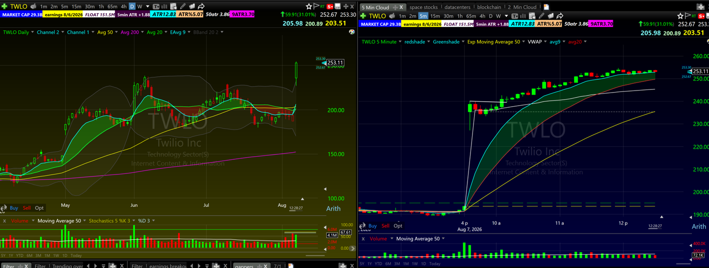Screen dimensions: 709x268
Task: Select D daily timeframe in right chart
Action: 491,16
